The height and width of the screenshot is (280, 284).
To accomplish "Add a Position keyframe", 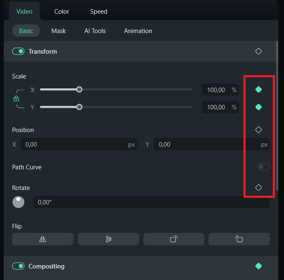I will [x=258, y=130].
